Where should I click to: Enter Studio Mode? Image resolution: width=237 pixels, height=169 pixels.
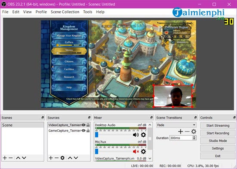218,141
